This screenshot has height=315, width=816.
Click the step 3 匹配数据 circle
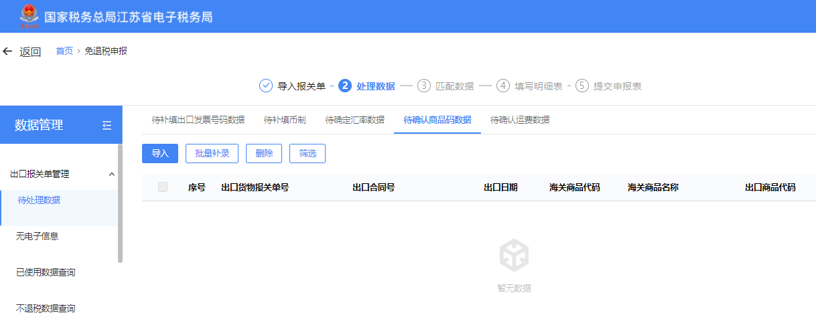tap(423, 86)
